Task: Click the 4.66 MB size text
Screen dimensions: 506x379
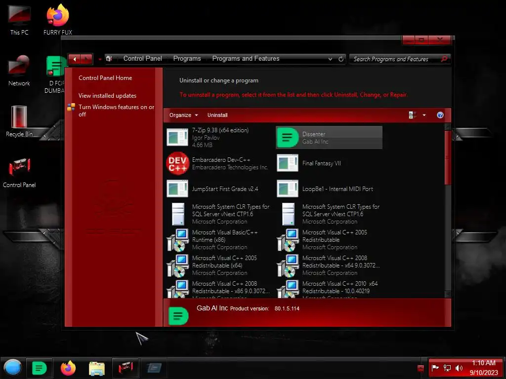Action: click(x=202, y=145)
